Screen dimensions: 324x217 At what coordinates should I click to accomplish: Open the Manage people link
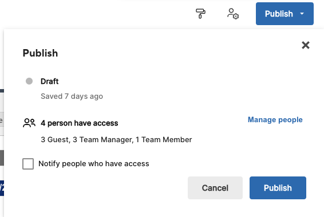coord(275,120)
